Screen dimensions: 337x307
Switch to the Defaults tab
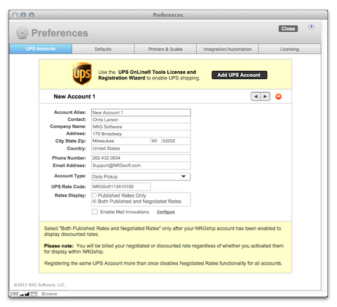click(x=103, y=49)
